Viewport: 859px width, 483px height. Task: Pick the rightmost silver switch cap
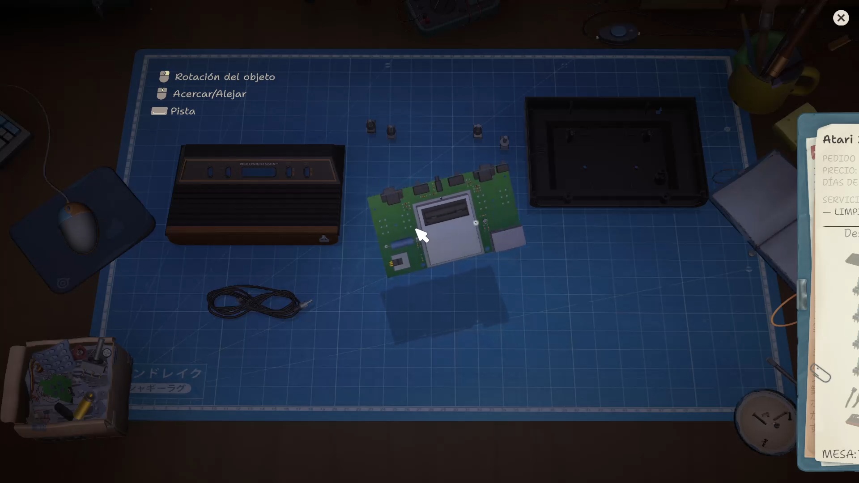pos(504,142)
